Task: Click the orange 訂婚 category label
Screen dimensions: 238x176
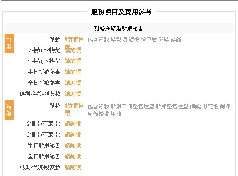Action: 9,43
